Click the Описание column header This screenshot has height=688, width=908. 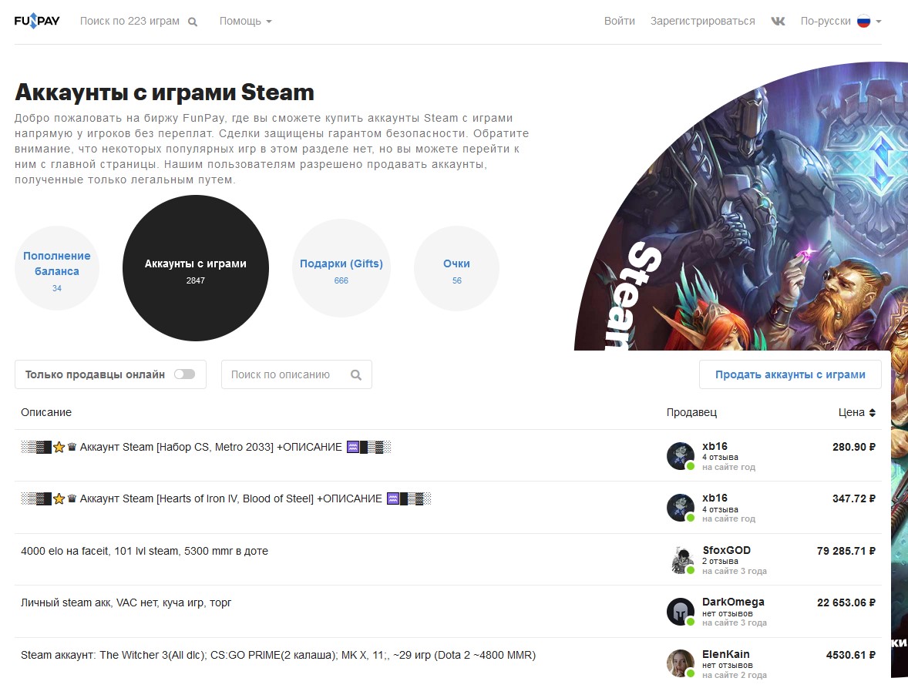coord(46,412)
